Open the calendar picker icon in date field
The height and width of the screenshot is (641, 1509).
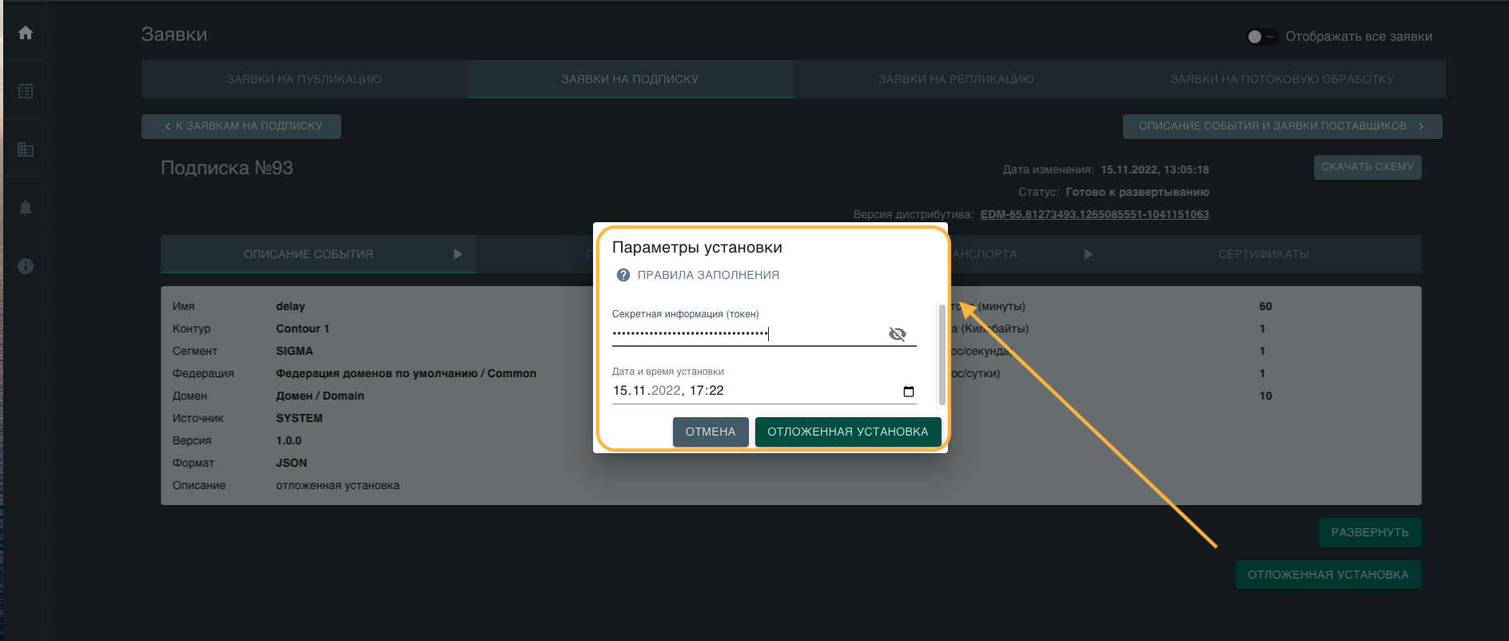pyautogui.click(x=908, y=391)
